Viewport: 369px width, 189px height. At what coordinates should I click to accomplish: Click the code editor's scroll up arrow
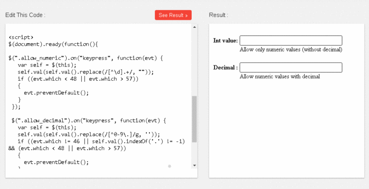coord(194,27)
